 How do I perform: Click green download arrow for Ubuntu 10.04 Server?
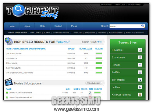[7, 92]
